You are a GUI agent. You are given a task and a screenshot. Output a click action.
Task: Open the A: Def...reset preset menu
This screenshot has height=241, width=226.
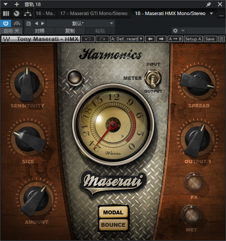point(127,39)
